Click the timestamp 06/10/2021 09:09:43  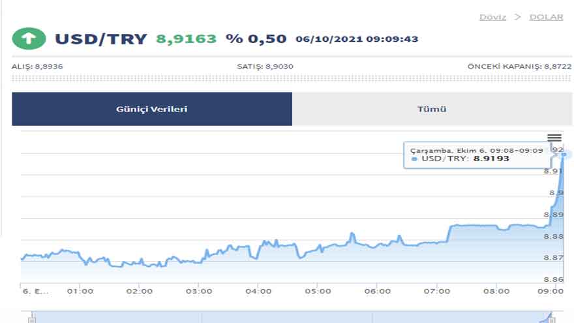click(357, 38)
